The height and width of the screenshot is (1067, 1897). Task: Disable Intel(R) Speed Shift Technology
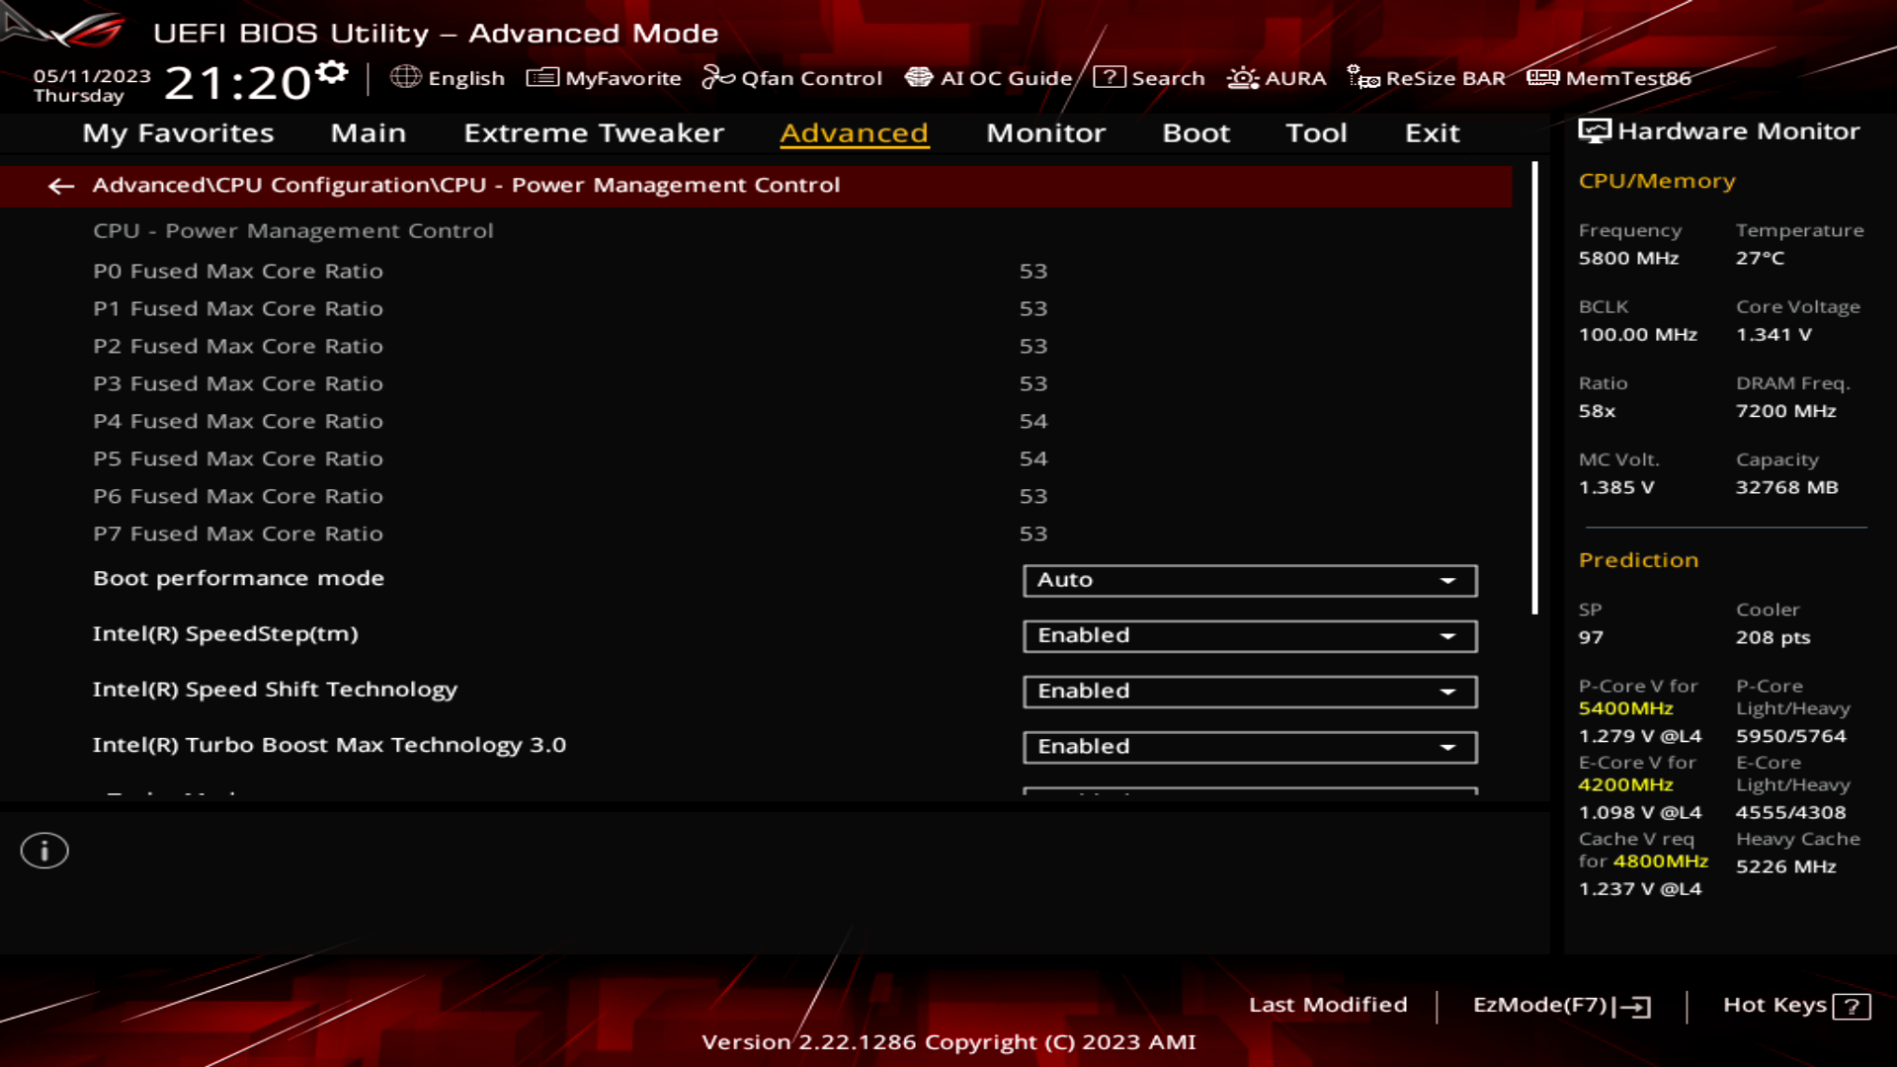tap(1248, 691)
